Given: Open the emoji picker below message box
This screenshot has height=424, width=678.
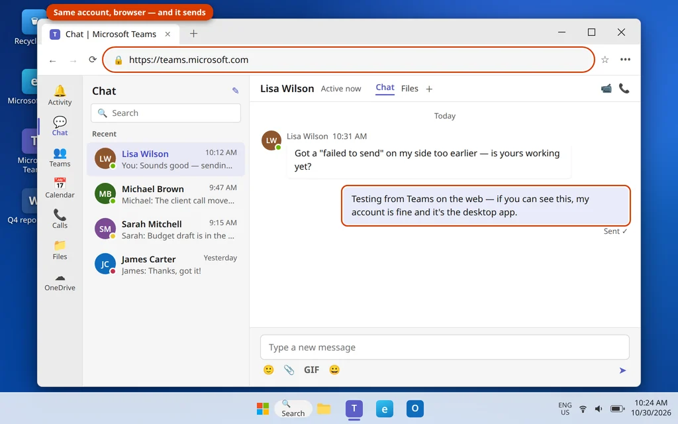Looking at the screenshot, I should [x=269, y=370].
